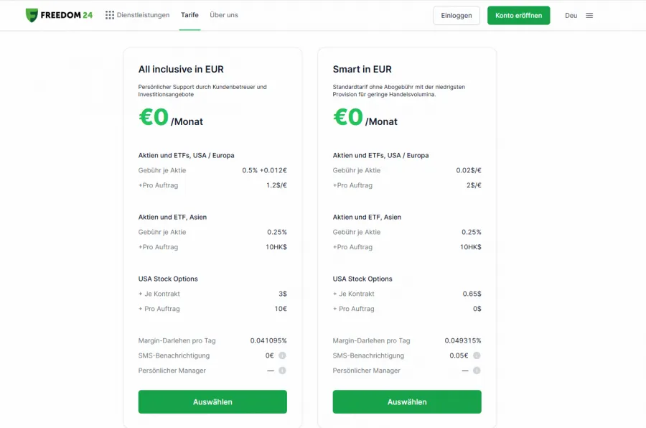The image size is (646, 428).
Task: Select Auswählen under Smart in EUR
Action: coord(406,401)
